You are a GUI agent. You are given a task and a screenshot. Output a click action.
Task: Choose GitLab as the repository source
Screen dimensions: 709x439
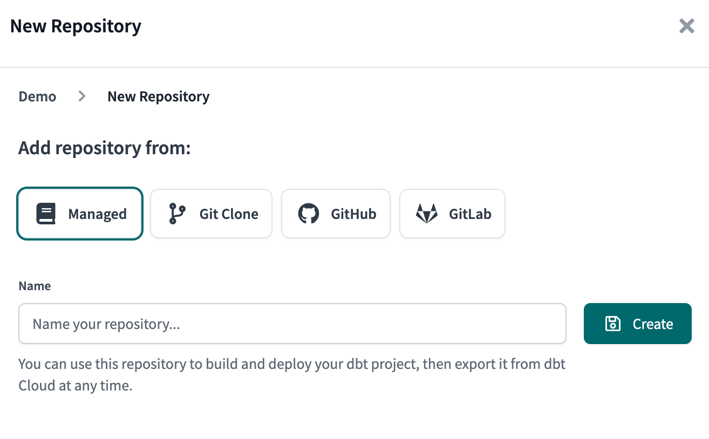coord(452,214)
